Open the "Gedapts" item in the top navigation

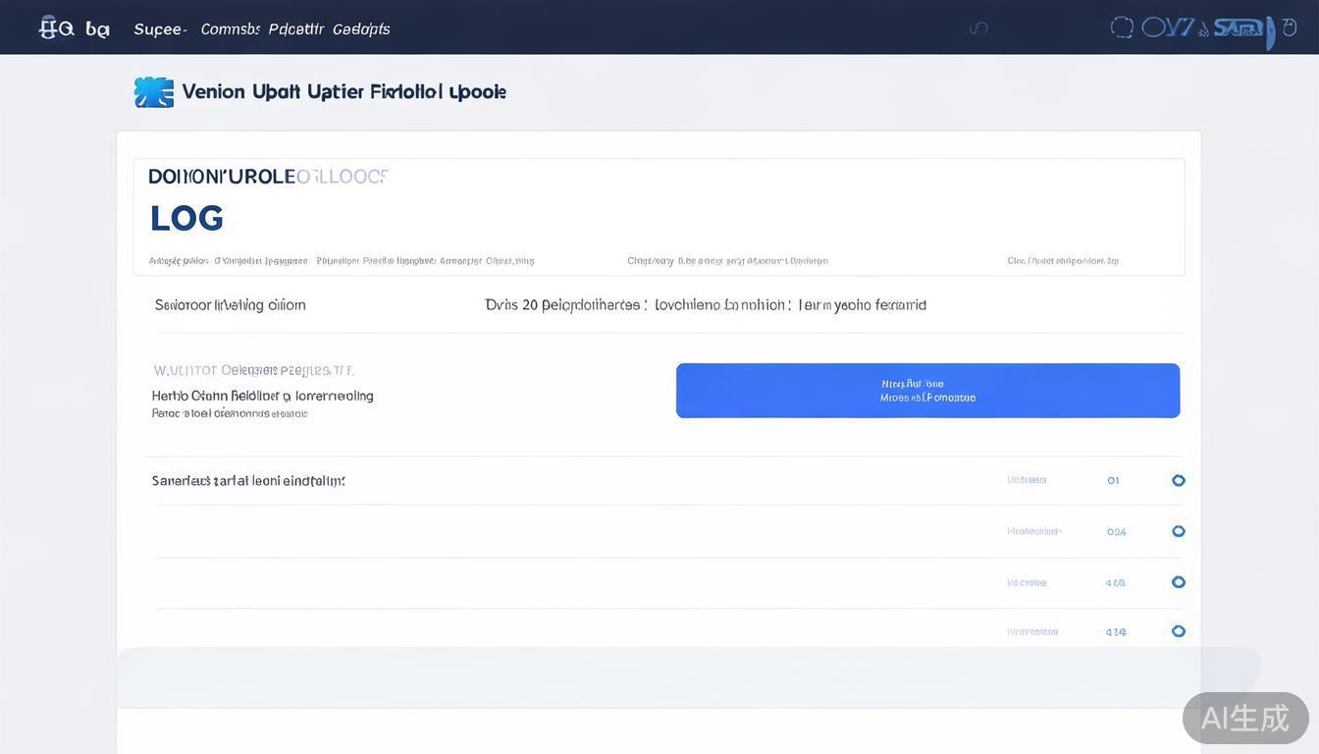[361, 29]
